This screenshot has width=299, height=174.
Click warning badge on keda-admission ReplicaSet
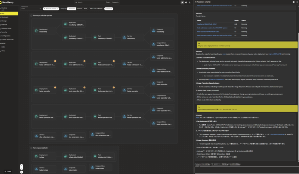coord(84,61)
